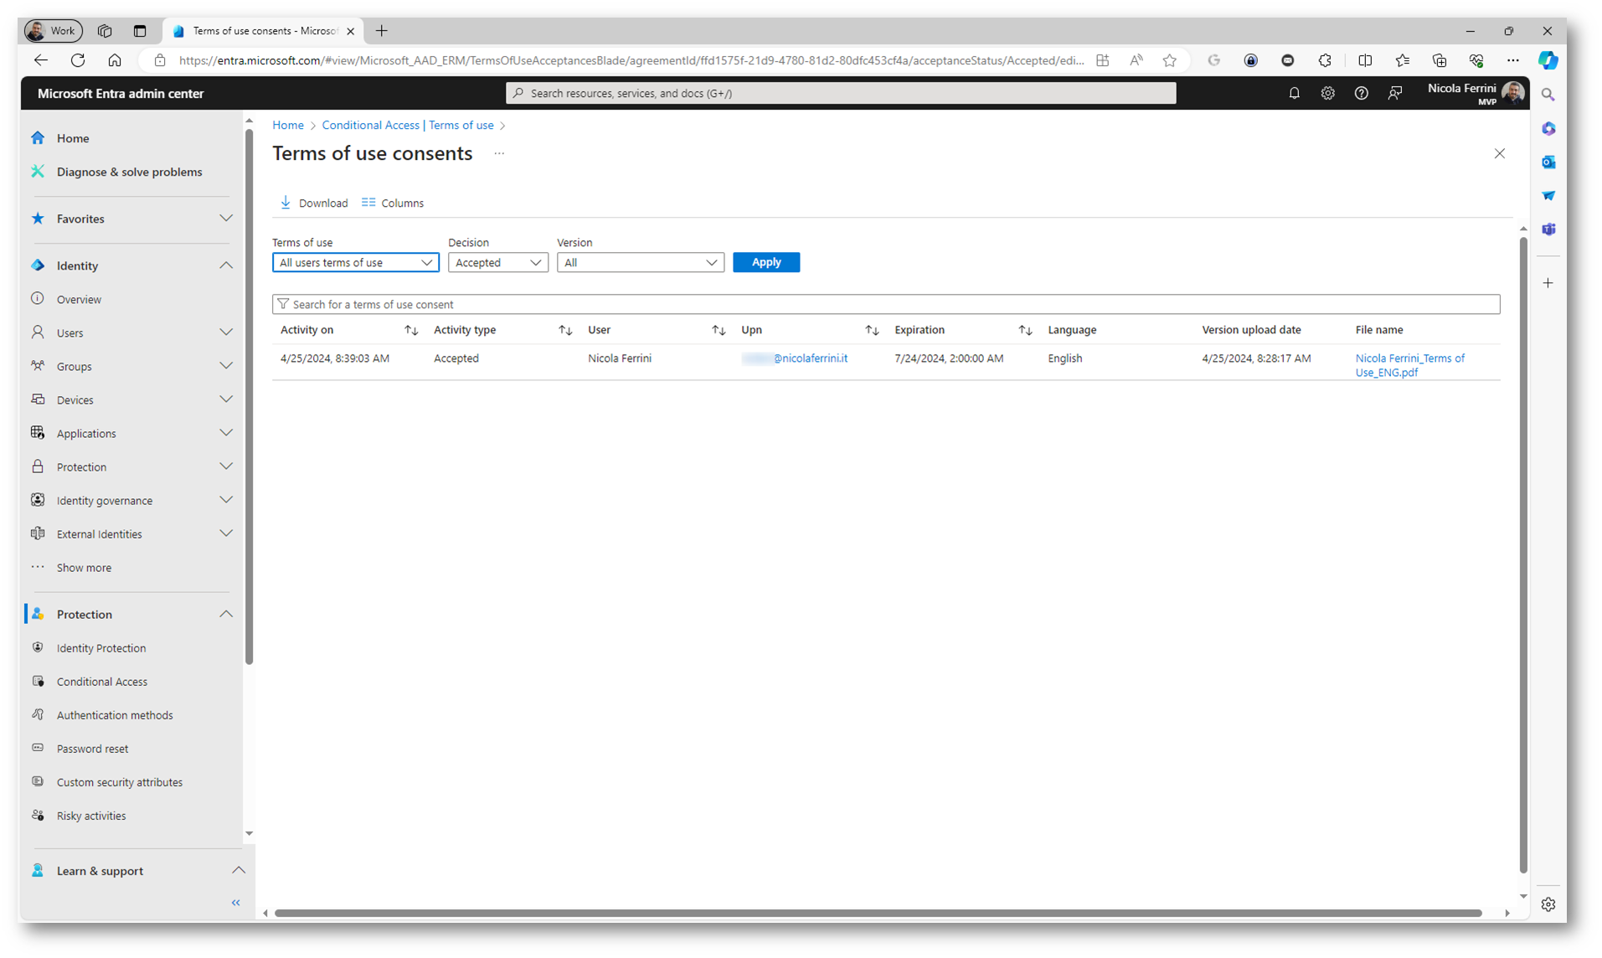Open the Teams icon in the Edge sidebar
This screenshot has height=958, width=1602.
tap(1548, 229)
